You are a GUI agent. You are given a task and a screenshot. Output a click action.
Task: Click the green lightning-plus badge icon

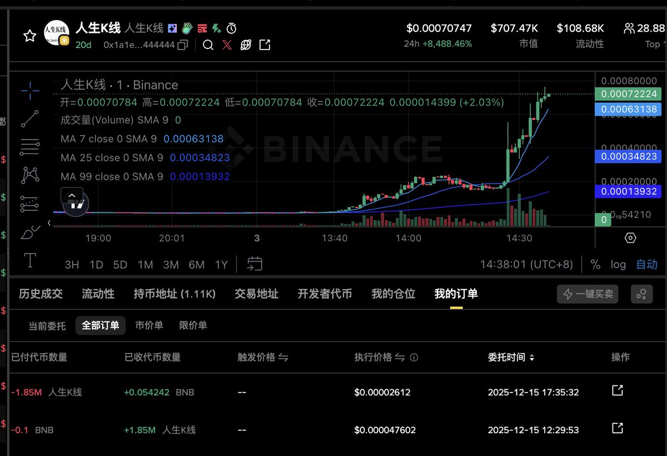(217, 28)
